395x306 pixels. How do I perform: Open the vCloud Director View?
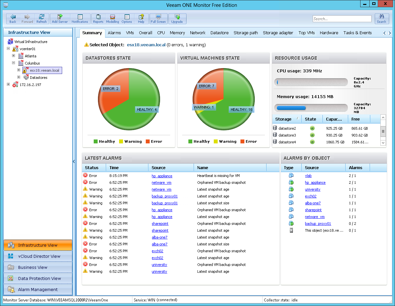38,256
